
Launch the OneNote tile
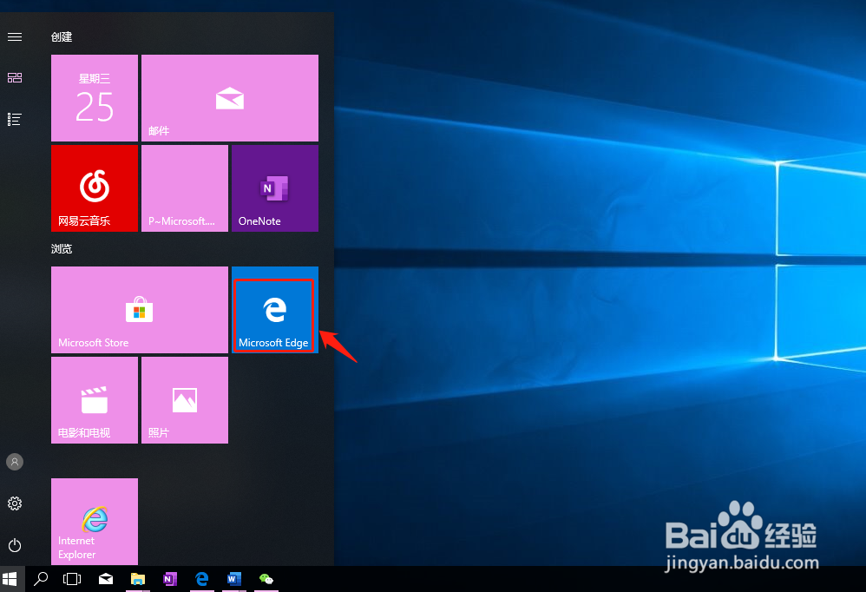275,188
